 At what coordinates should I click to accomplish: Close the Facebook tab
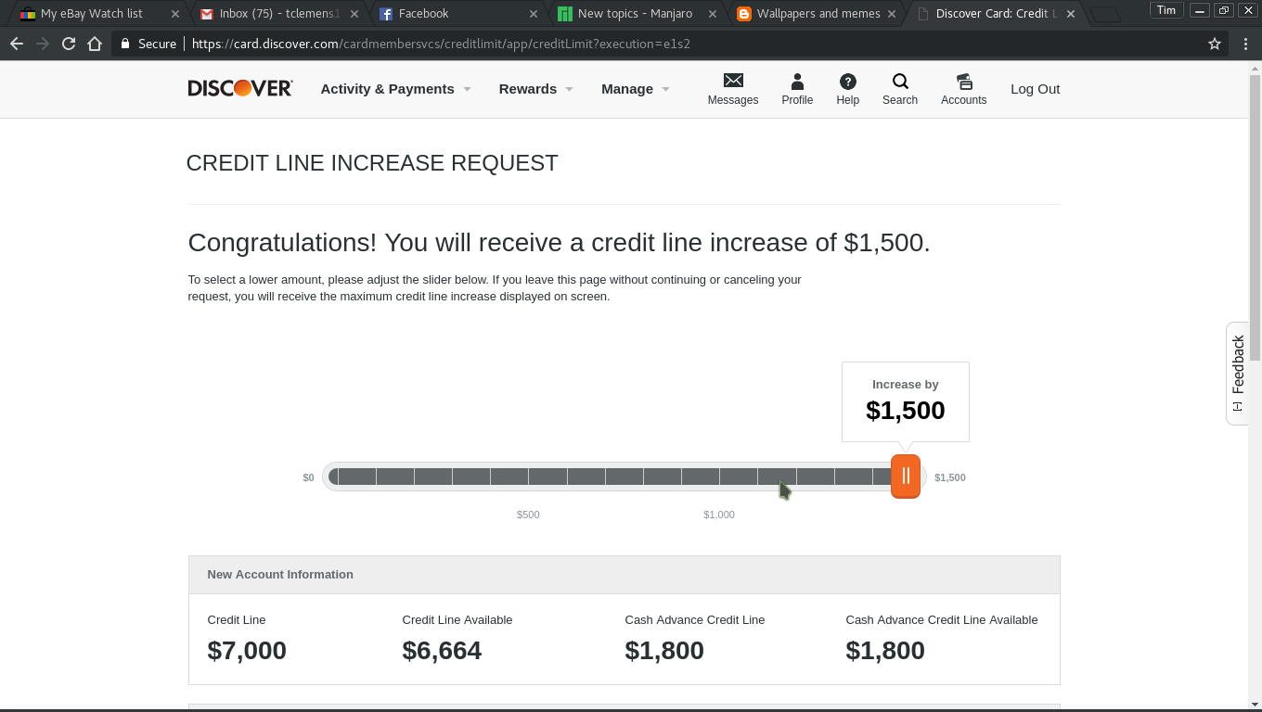534,14
